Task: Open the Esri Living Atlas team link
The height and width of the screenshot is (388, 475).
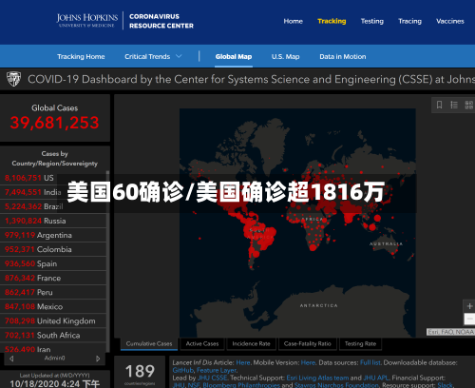Action: pos(317,378)
